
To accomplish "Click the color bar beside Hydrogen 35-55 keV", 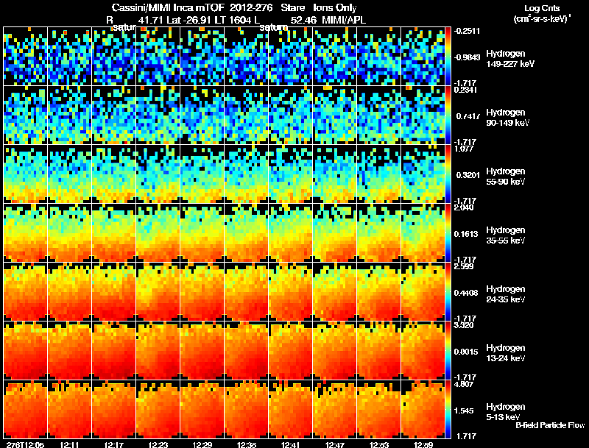I will 448,233.
